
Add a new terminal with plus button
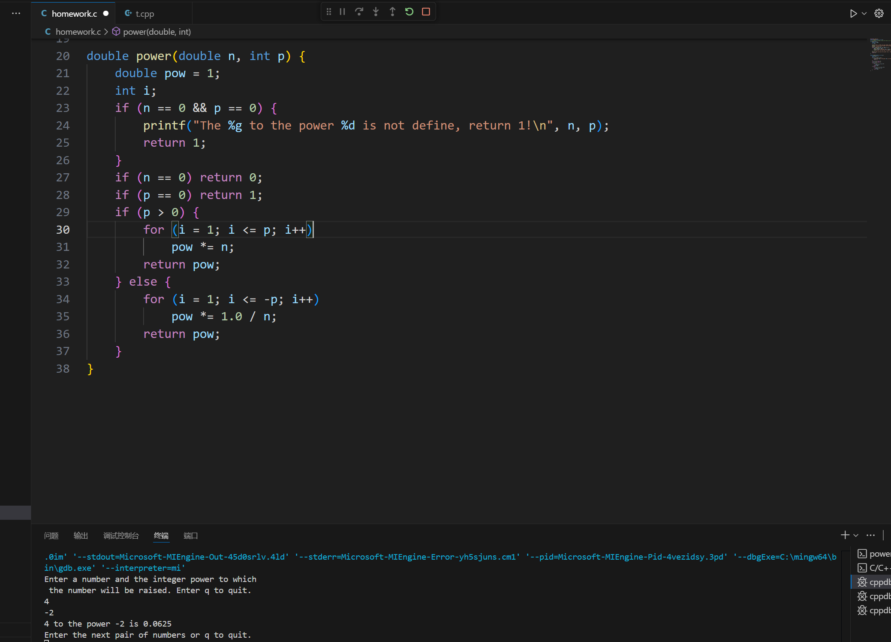tap(845, 535)
